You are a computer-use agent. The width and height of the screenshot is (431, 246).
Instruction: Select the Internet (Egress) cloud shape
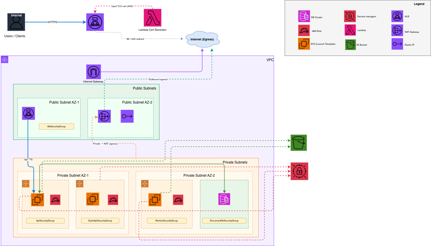coord(202,39)
